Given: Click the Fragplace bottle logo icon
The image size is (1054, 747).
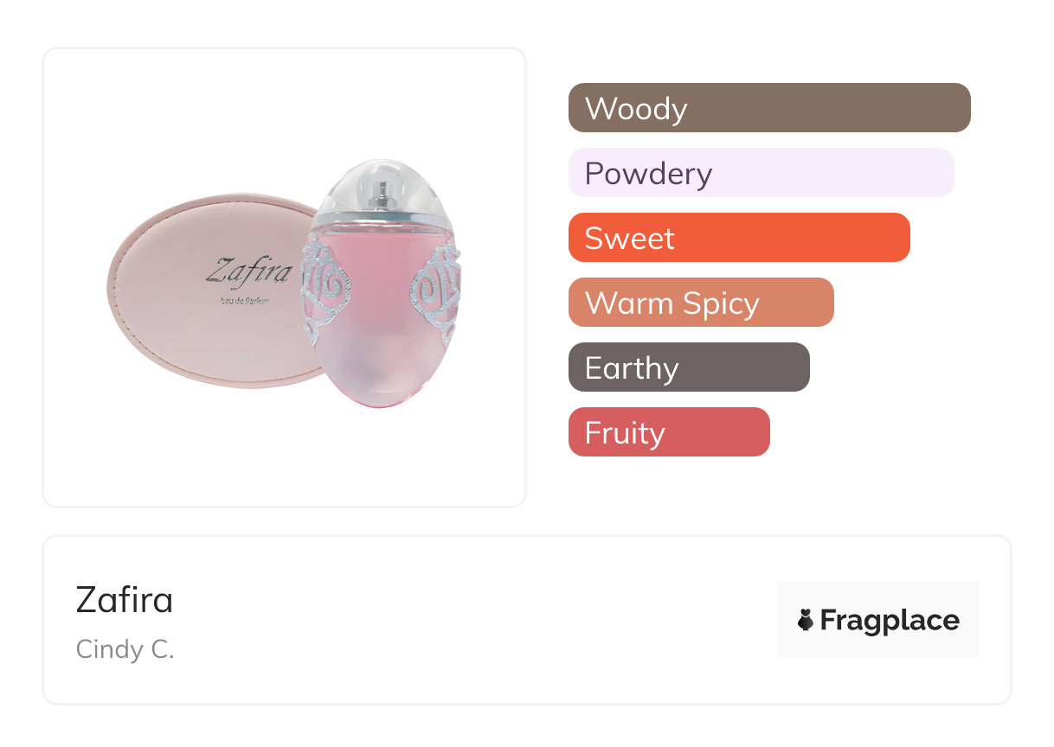Looking at the screenshot, I should 806,620.
